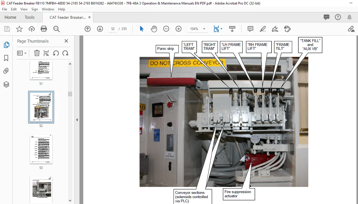Click the 'TANK FILL and AUX VB' label

coord(310,45)
